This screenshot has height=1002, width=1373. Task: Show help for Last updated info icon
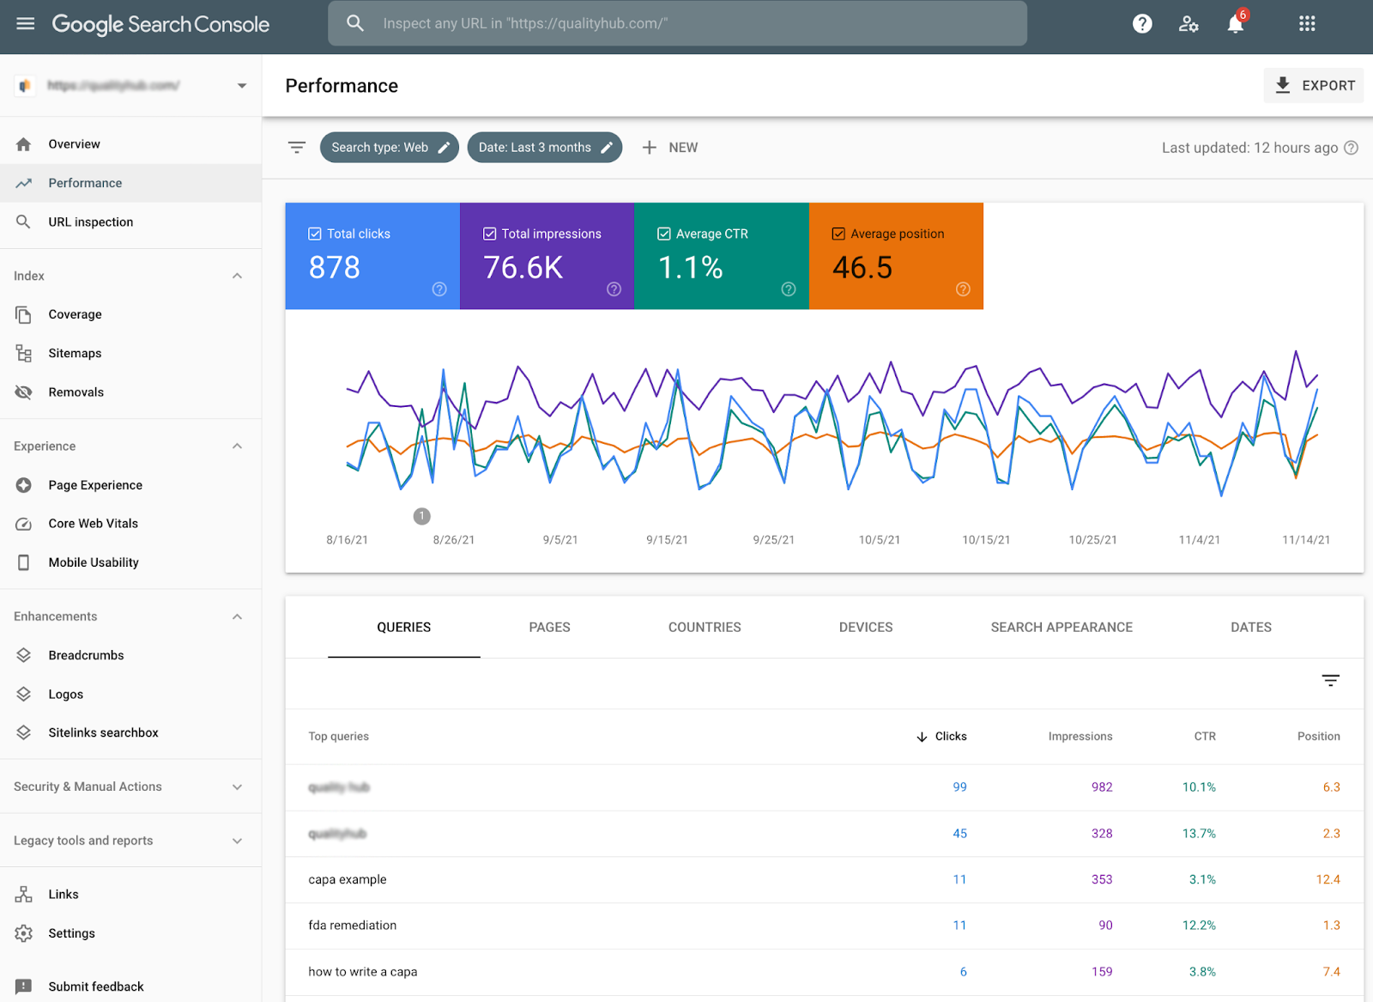[1351, 148]
